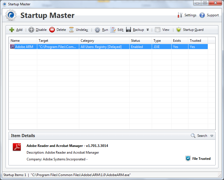Sort by the Target column header
This screenshot has height=180, width=224.
point(58,40)
